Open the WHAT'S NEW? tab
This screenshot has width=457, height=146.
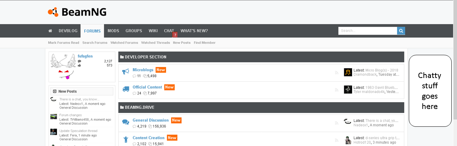(194, 31)
